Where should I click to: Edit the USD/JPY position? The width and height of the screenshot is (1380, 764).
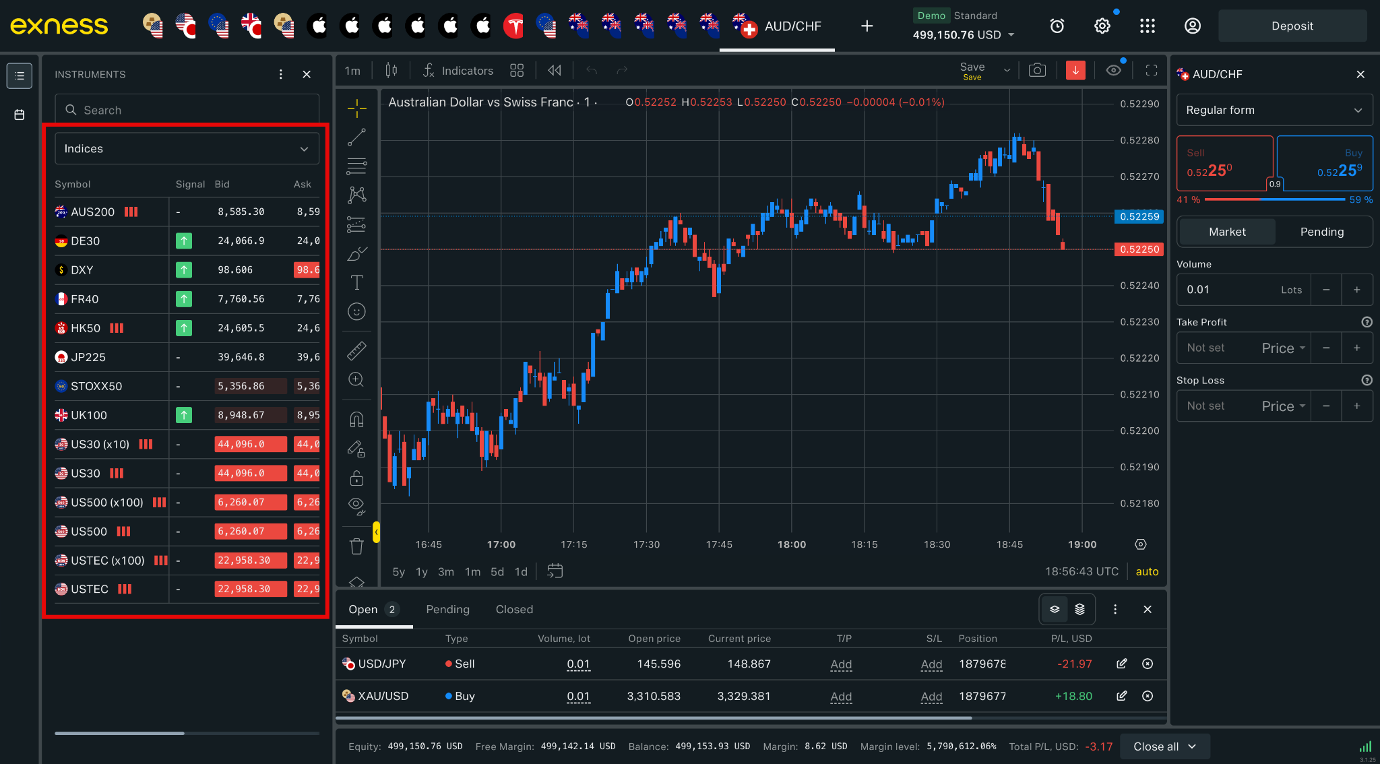1121,664
